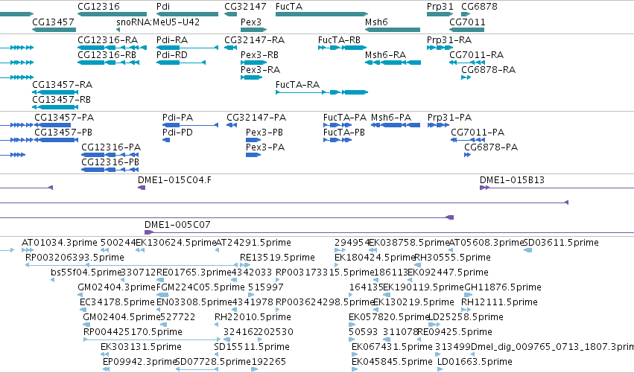The height and width of the screenshot is (373, 634).
Task: Click the Pdi-RA transcript feature
Action: click(x=187, y=48)
